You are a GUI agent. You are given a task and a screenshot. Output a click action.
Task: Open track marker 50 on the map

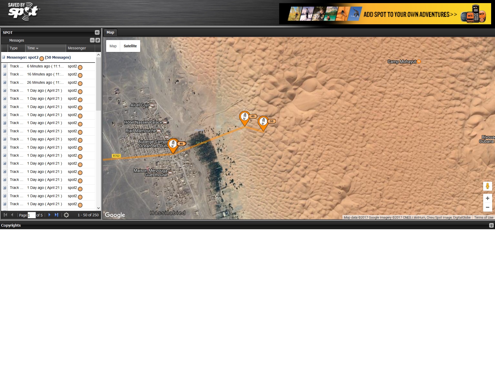pyautogui.click(x=263, y=123)
